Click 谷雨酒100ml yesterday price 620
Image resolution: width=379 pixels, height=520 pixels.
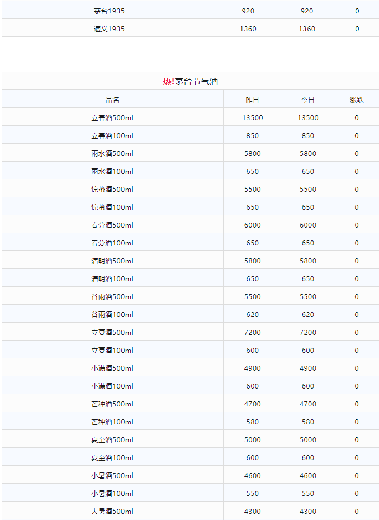click(252, 315)
